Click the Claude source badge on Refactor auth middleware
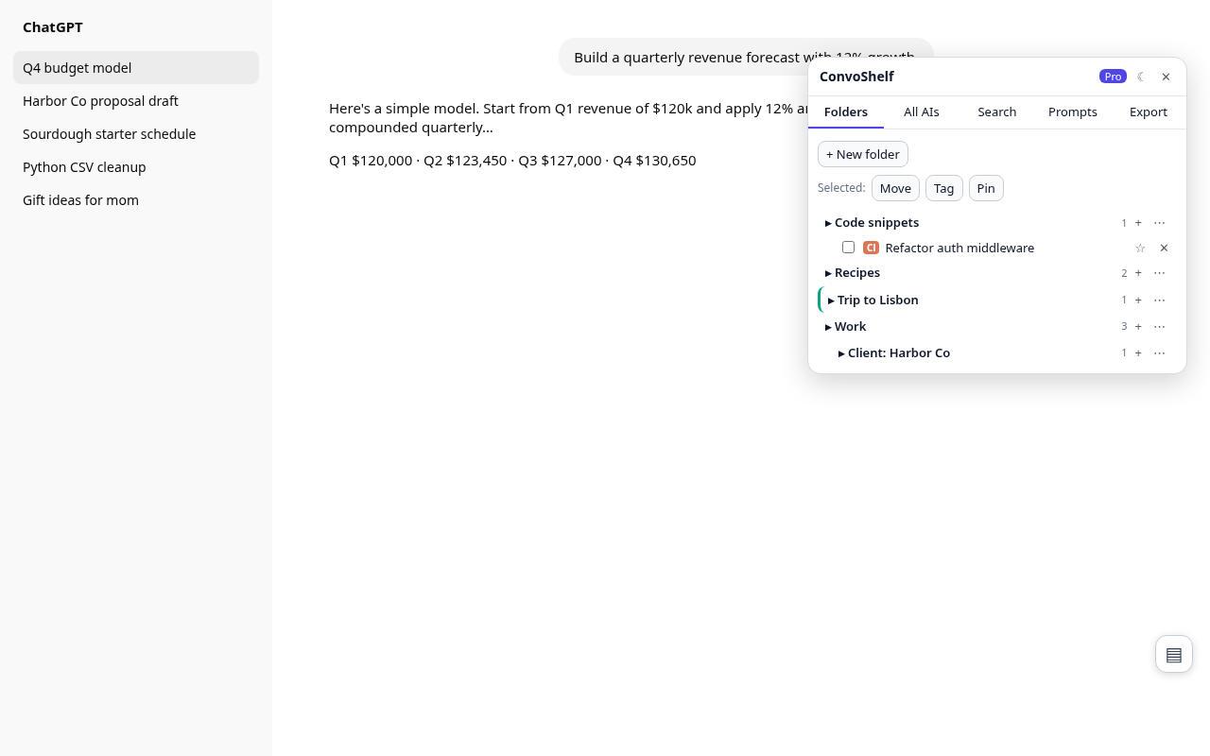 coord(871,248)
